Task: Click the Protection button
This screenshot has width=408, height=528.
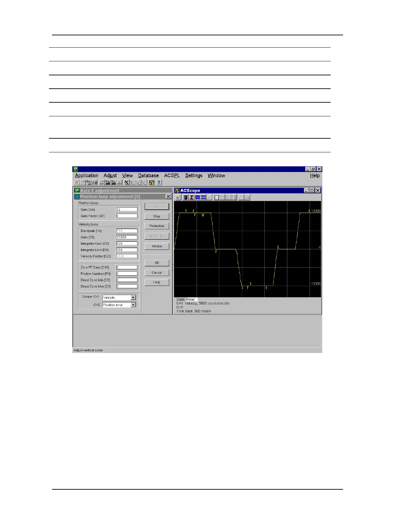Action: (157, 226)
